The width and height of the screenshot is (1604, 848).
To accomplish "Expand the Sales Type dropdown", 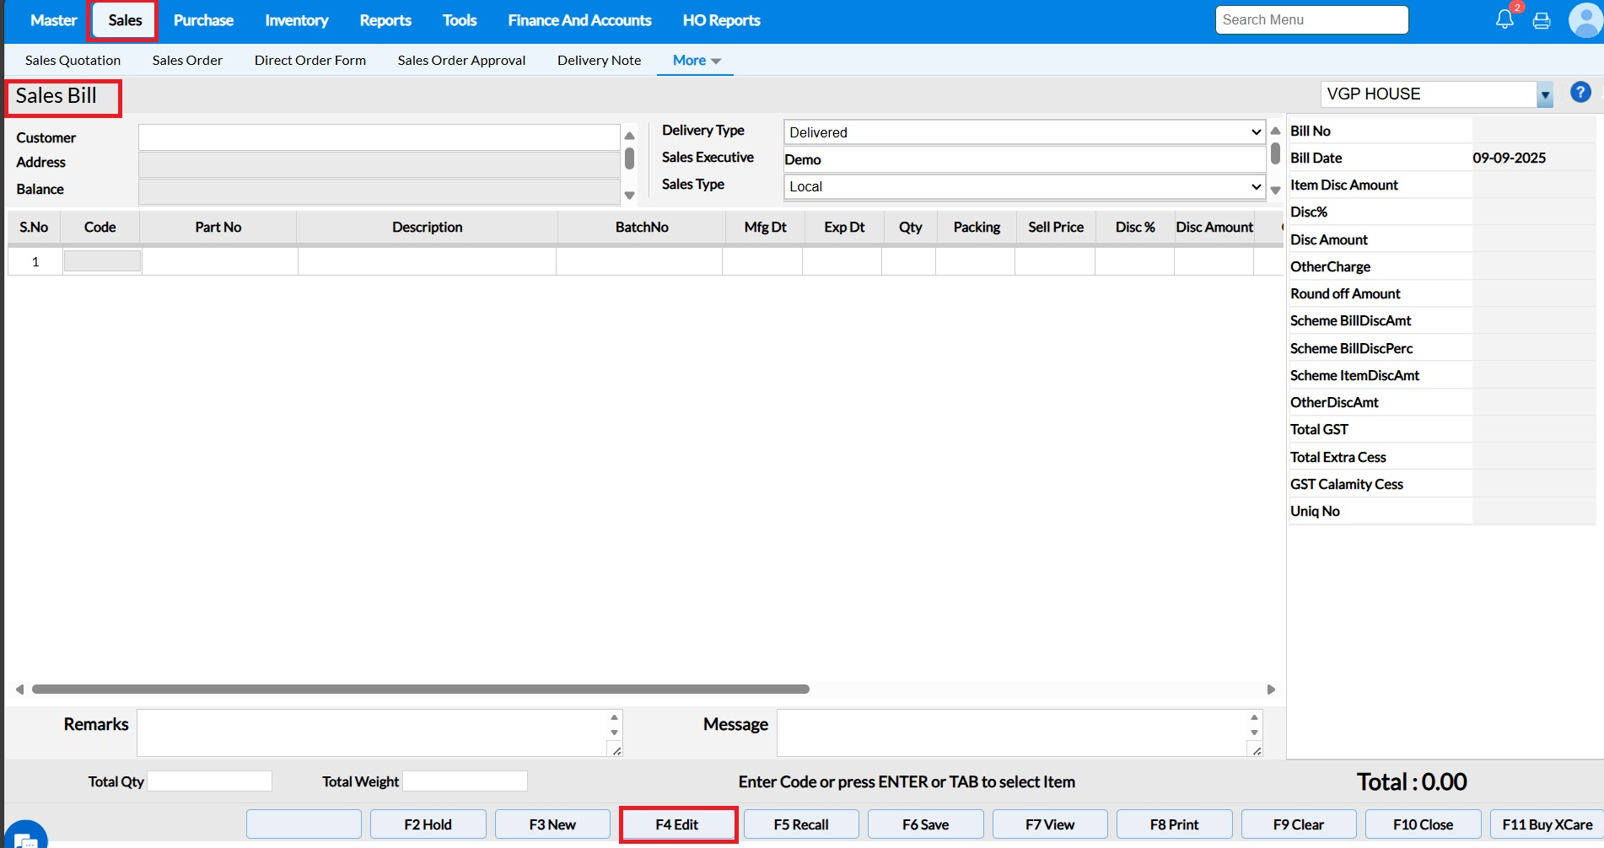I will [1256, 186].
